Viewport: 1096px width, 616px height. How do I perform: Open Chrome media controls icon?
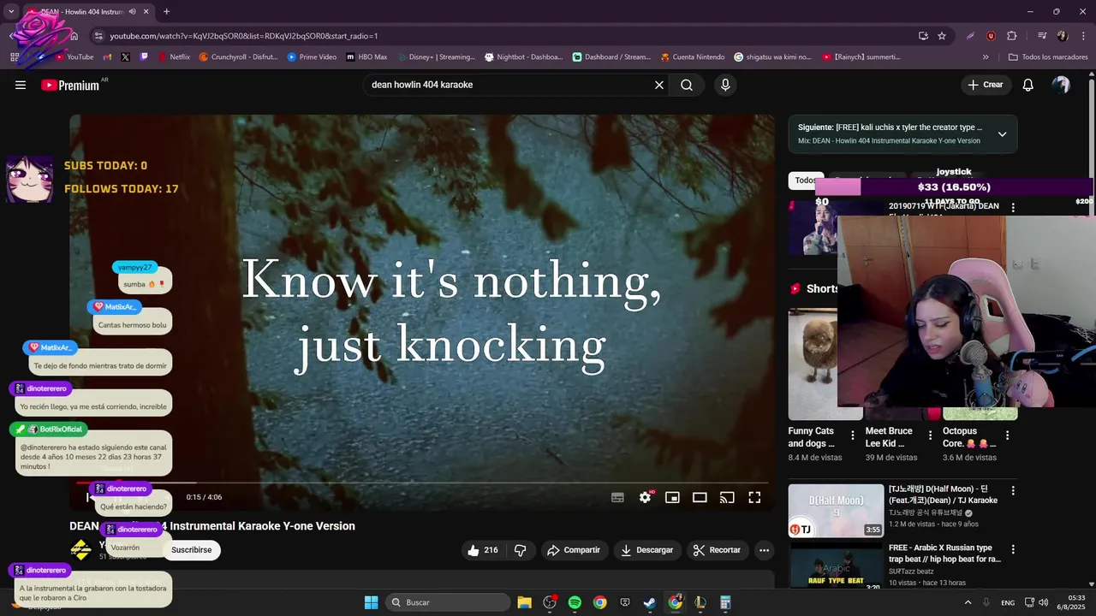point(1042,36)
